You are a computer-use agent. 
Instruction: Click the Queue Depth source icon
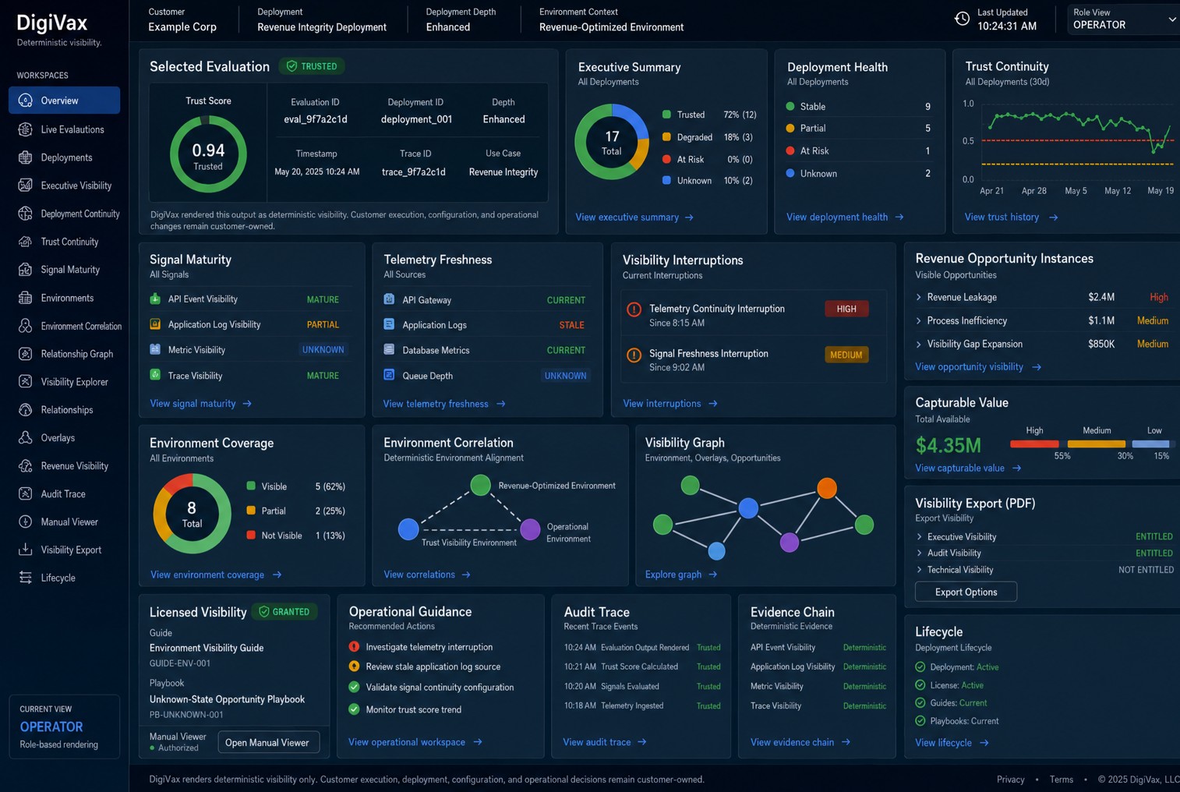coord(389,375)
